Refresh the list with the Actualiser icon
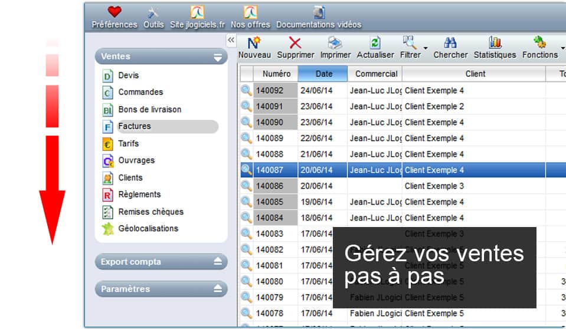 tap(375, 42)
